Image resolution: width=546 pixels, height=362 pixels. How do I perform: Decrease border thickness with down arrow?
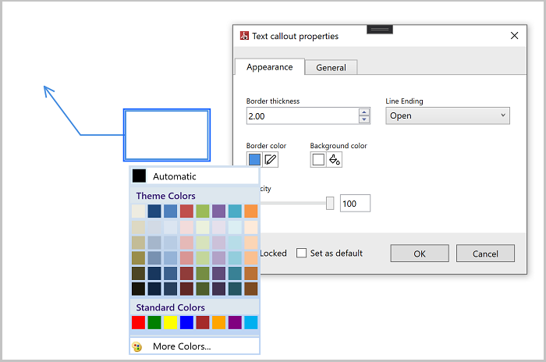pyautogui.click(x=363, y=119)
